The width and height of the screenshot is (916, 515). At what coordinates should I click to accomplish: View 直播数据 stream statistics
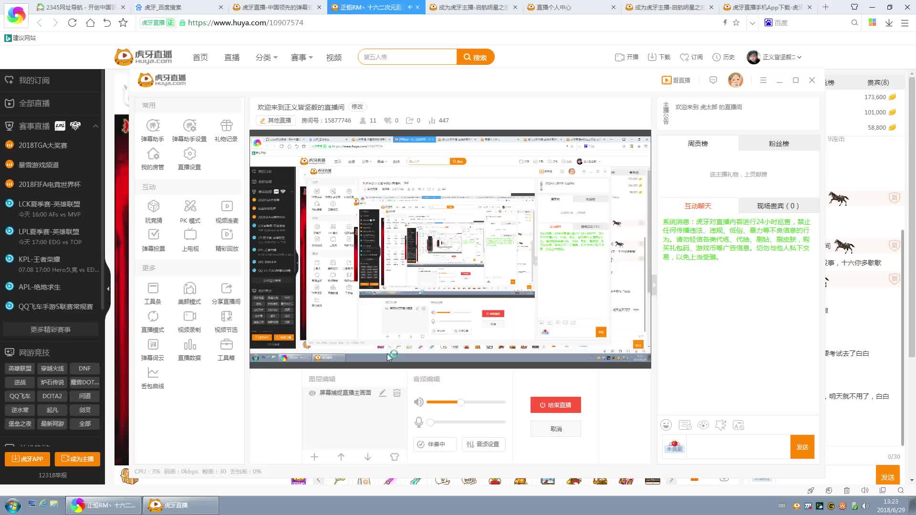click(x=189, y=349)
